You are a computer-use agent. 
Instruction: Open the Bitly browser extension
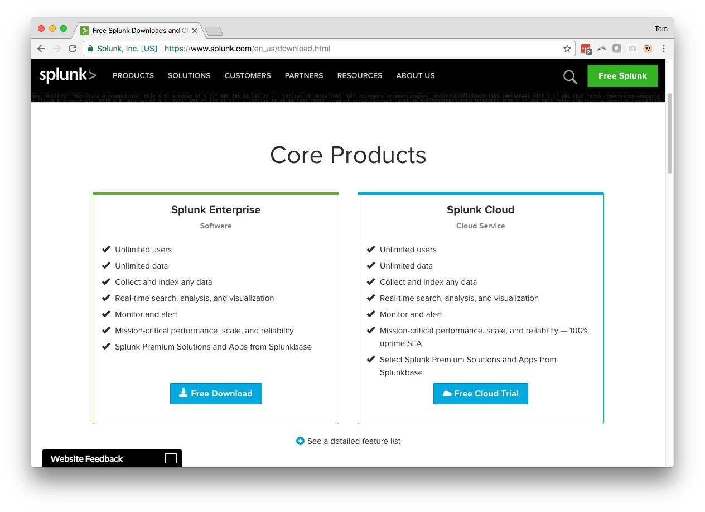click(x=632, y=49)
